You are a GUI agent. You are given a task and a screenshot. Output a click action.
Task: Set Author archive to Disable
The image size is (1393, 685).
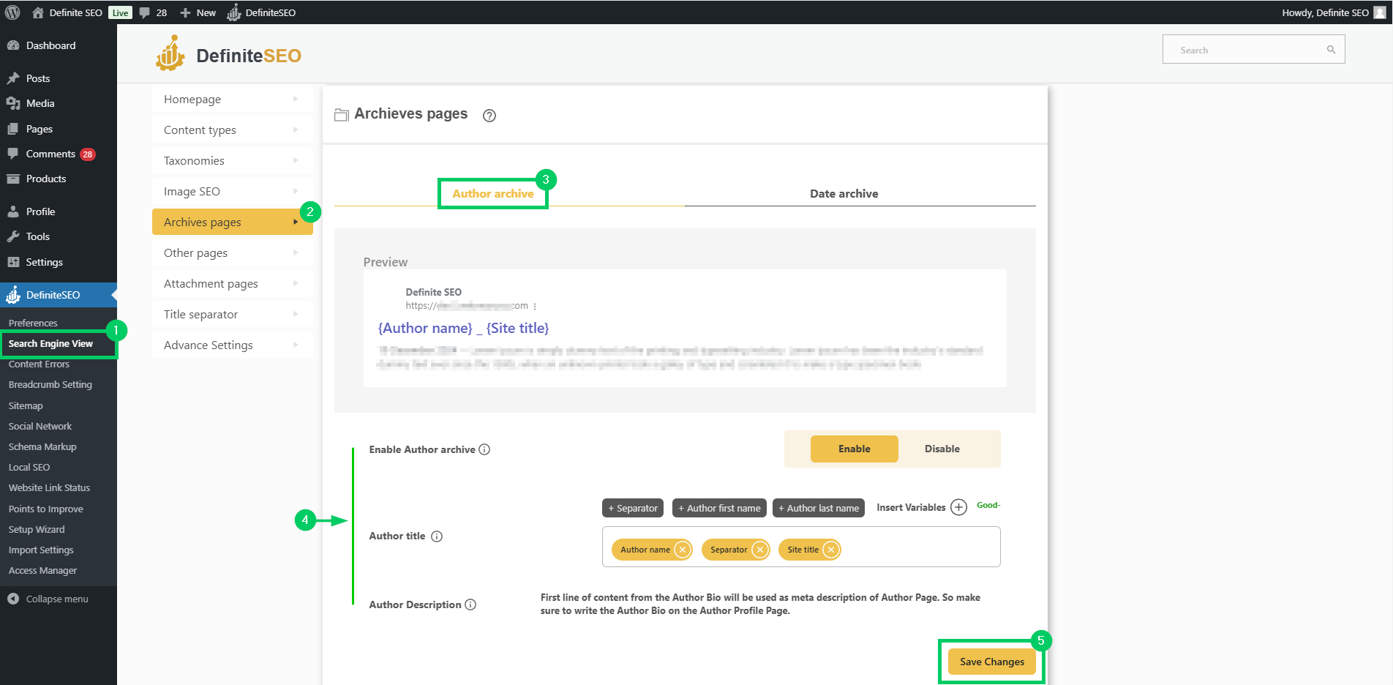(942, 449)
